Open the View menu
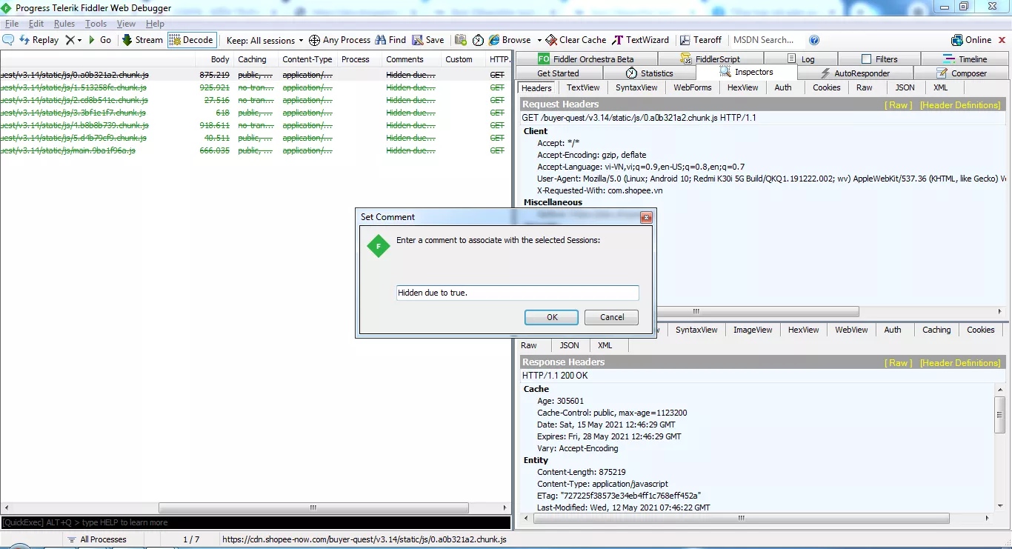The height and width of the screenshot is (549, 1012). pyautogui.click(x=126, y=24)
